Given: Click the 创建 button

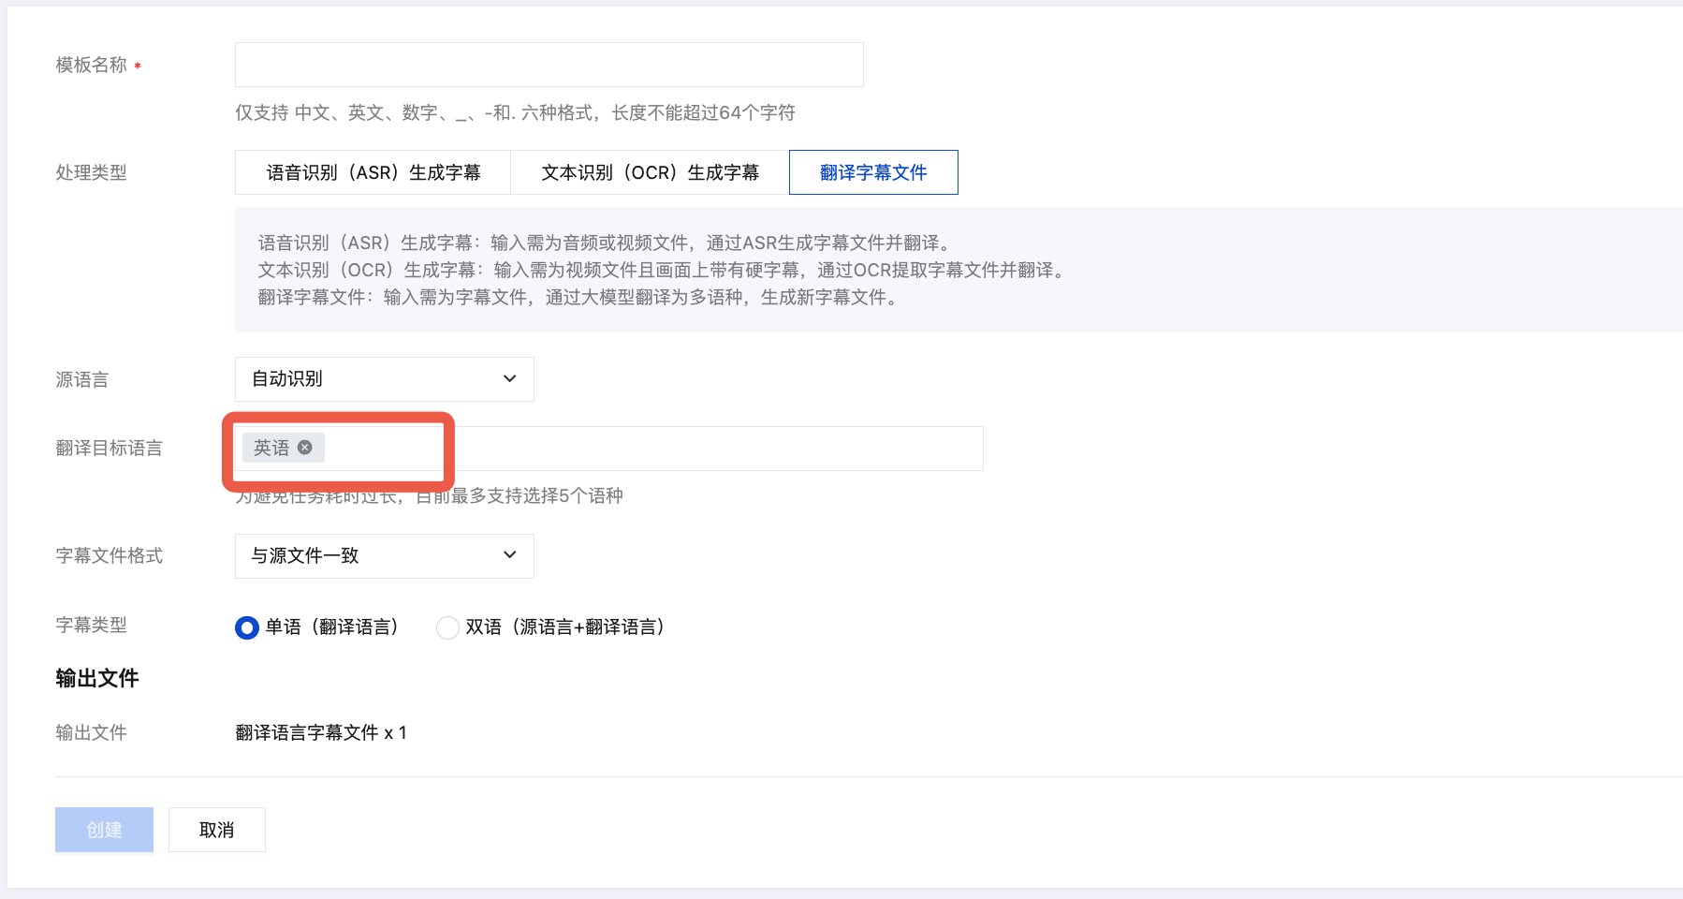Looking at the screenshot, I should [104, 830].
